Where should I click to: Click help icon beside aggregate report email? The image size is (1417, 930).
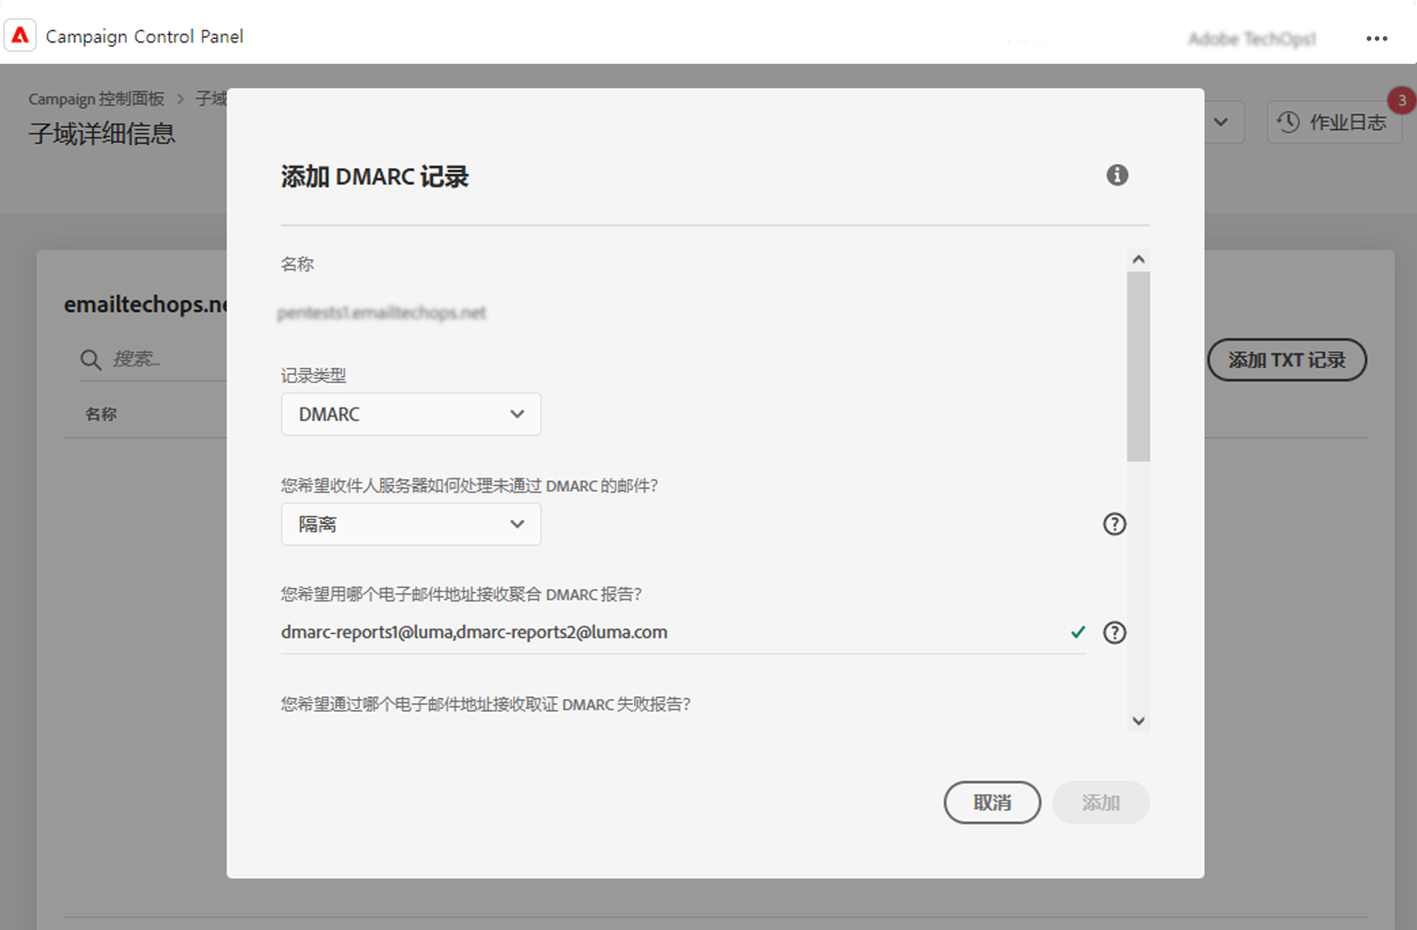1114,632
